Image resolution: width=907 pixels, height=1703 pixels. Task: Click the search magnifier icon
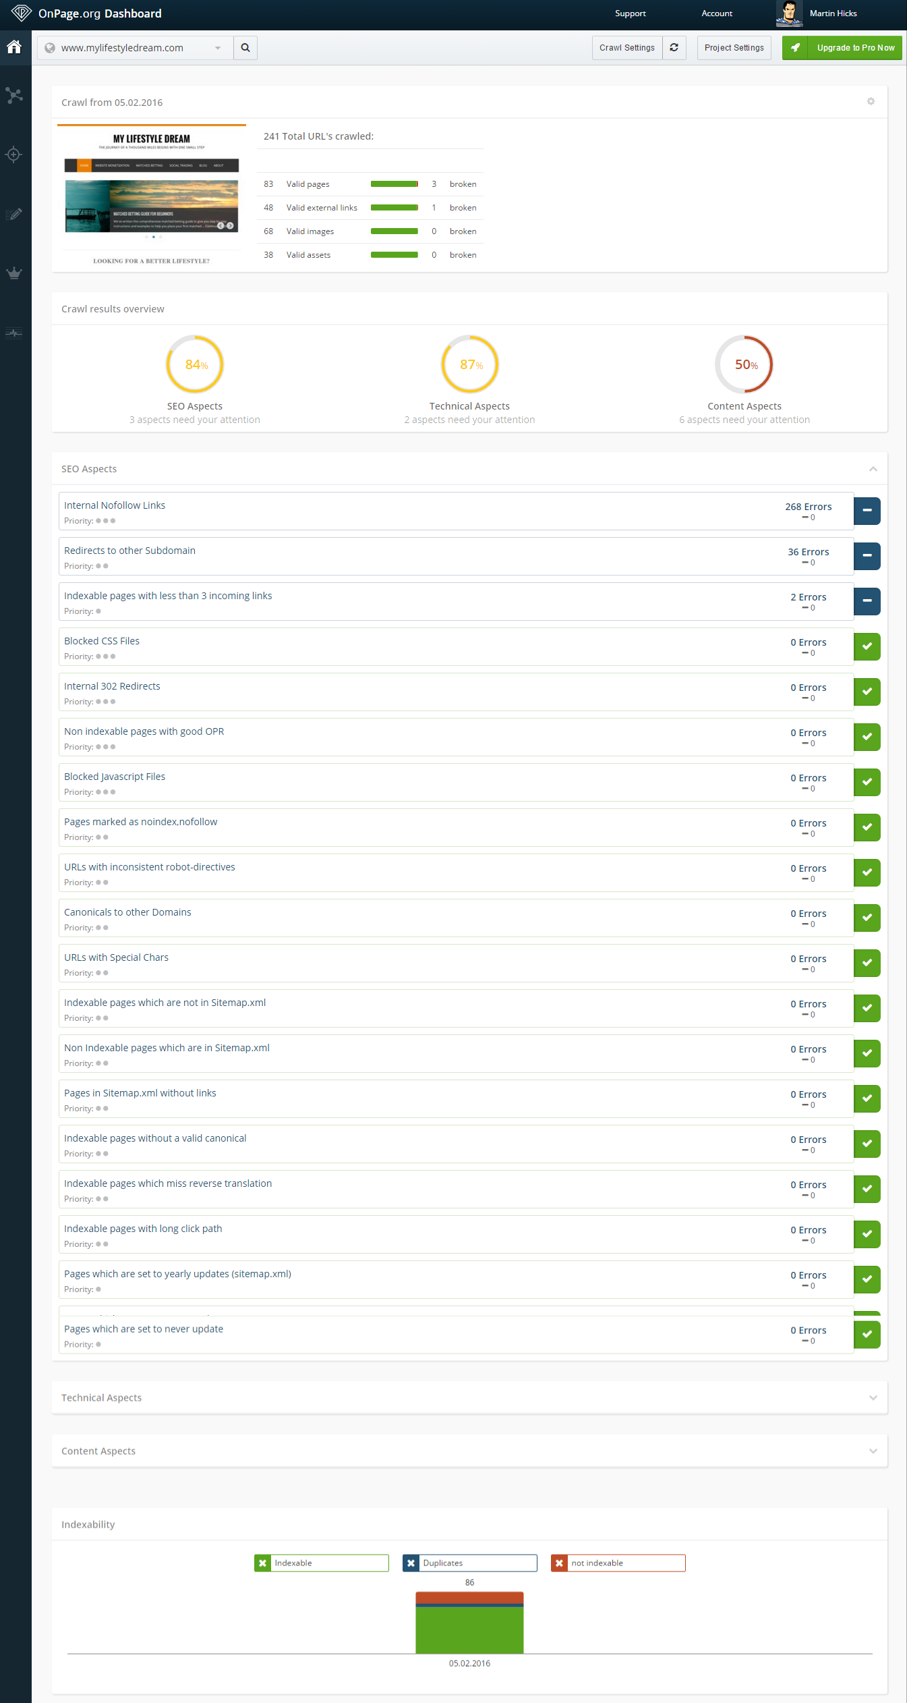(245, 48)
